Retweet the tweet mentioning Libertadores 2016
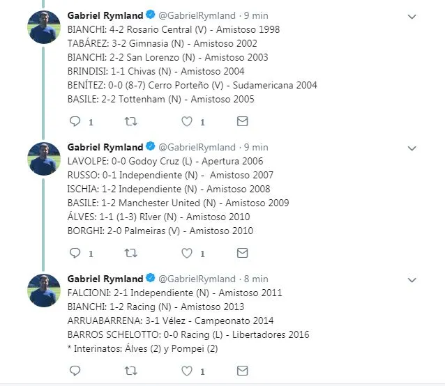 [x=130, y=371]
